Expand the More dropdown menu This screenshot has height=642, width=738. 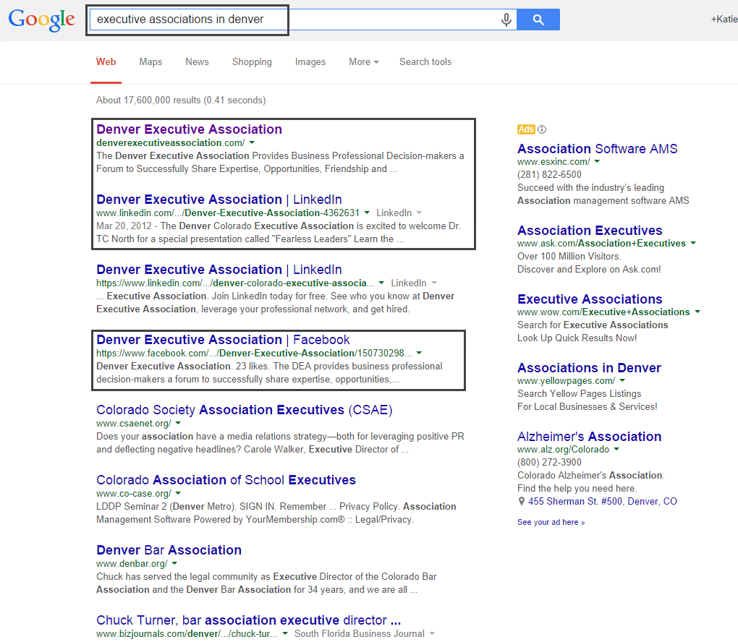coord(364,62)
